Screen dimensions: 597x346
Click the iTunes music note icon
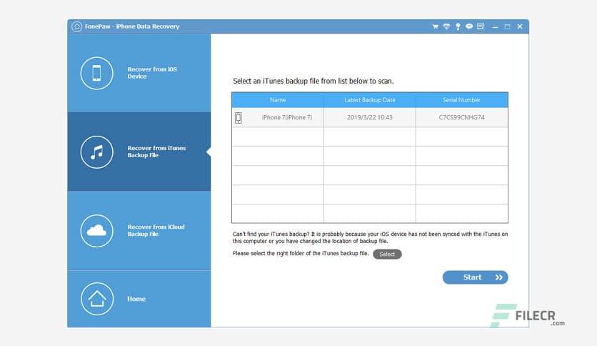coord(96,152)
